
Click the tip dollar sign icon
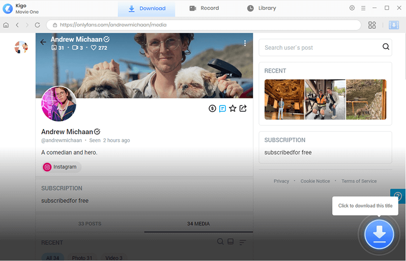click(212, 108)
